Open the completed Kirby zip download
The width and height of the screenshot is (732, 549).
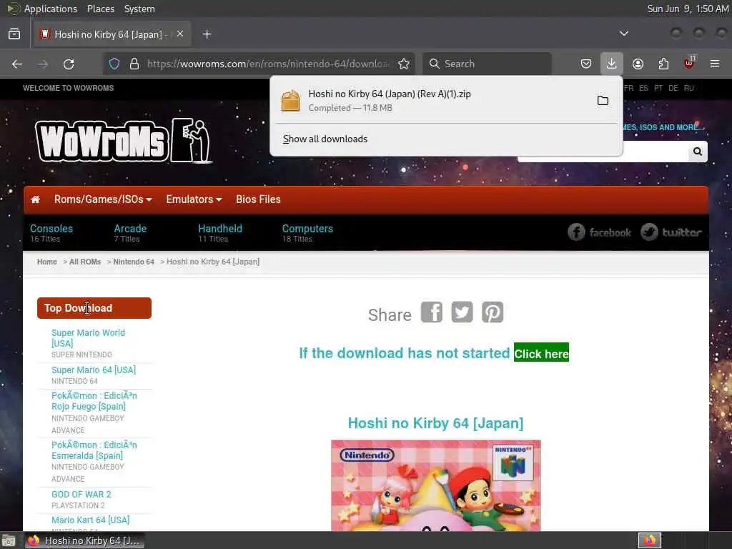pos(434,100)
